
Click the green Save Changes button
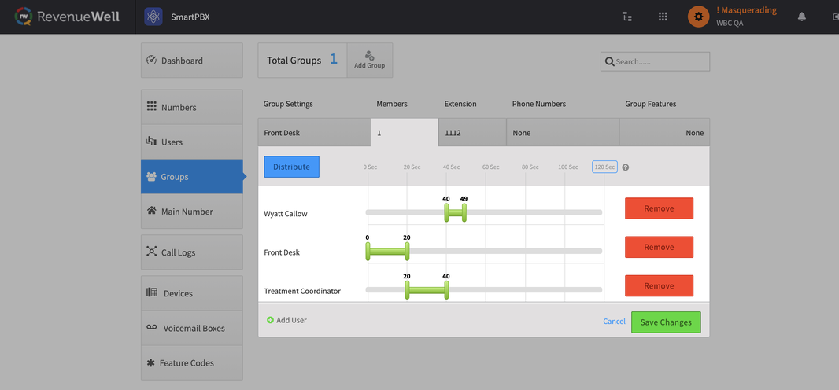665,322
